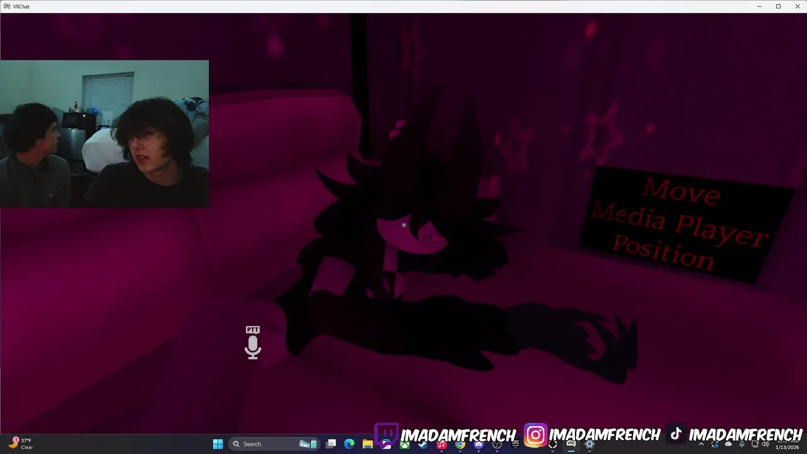Open Task View from the taskbar
This screenshot has width=807, height=454.
tap(331, 444)
